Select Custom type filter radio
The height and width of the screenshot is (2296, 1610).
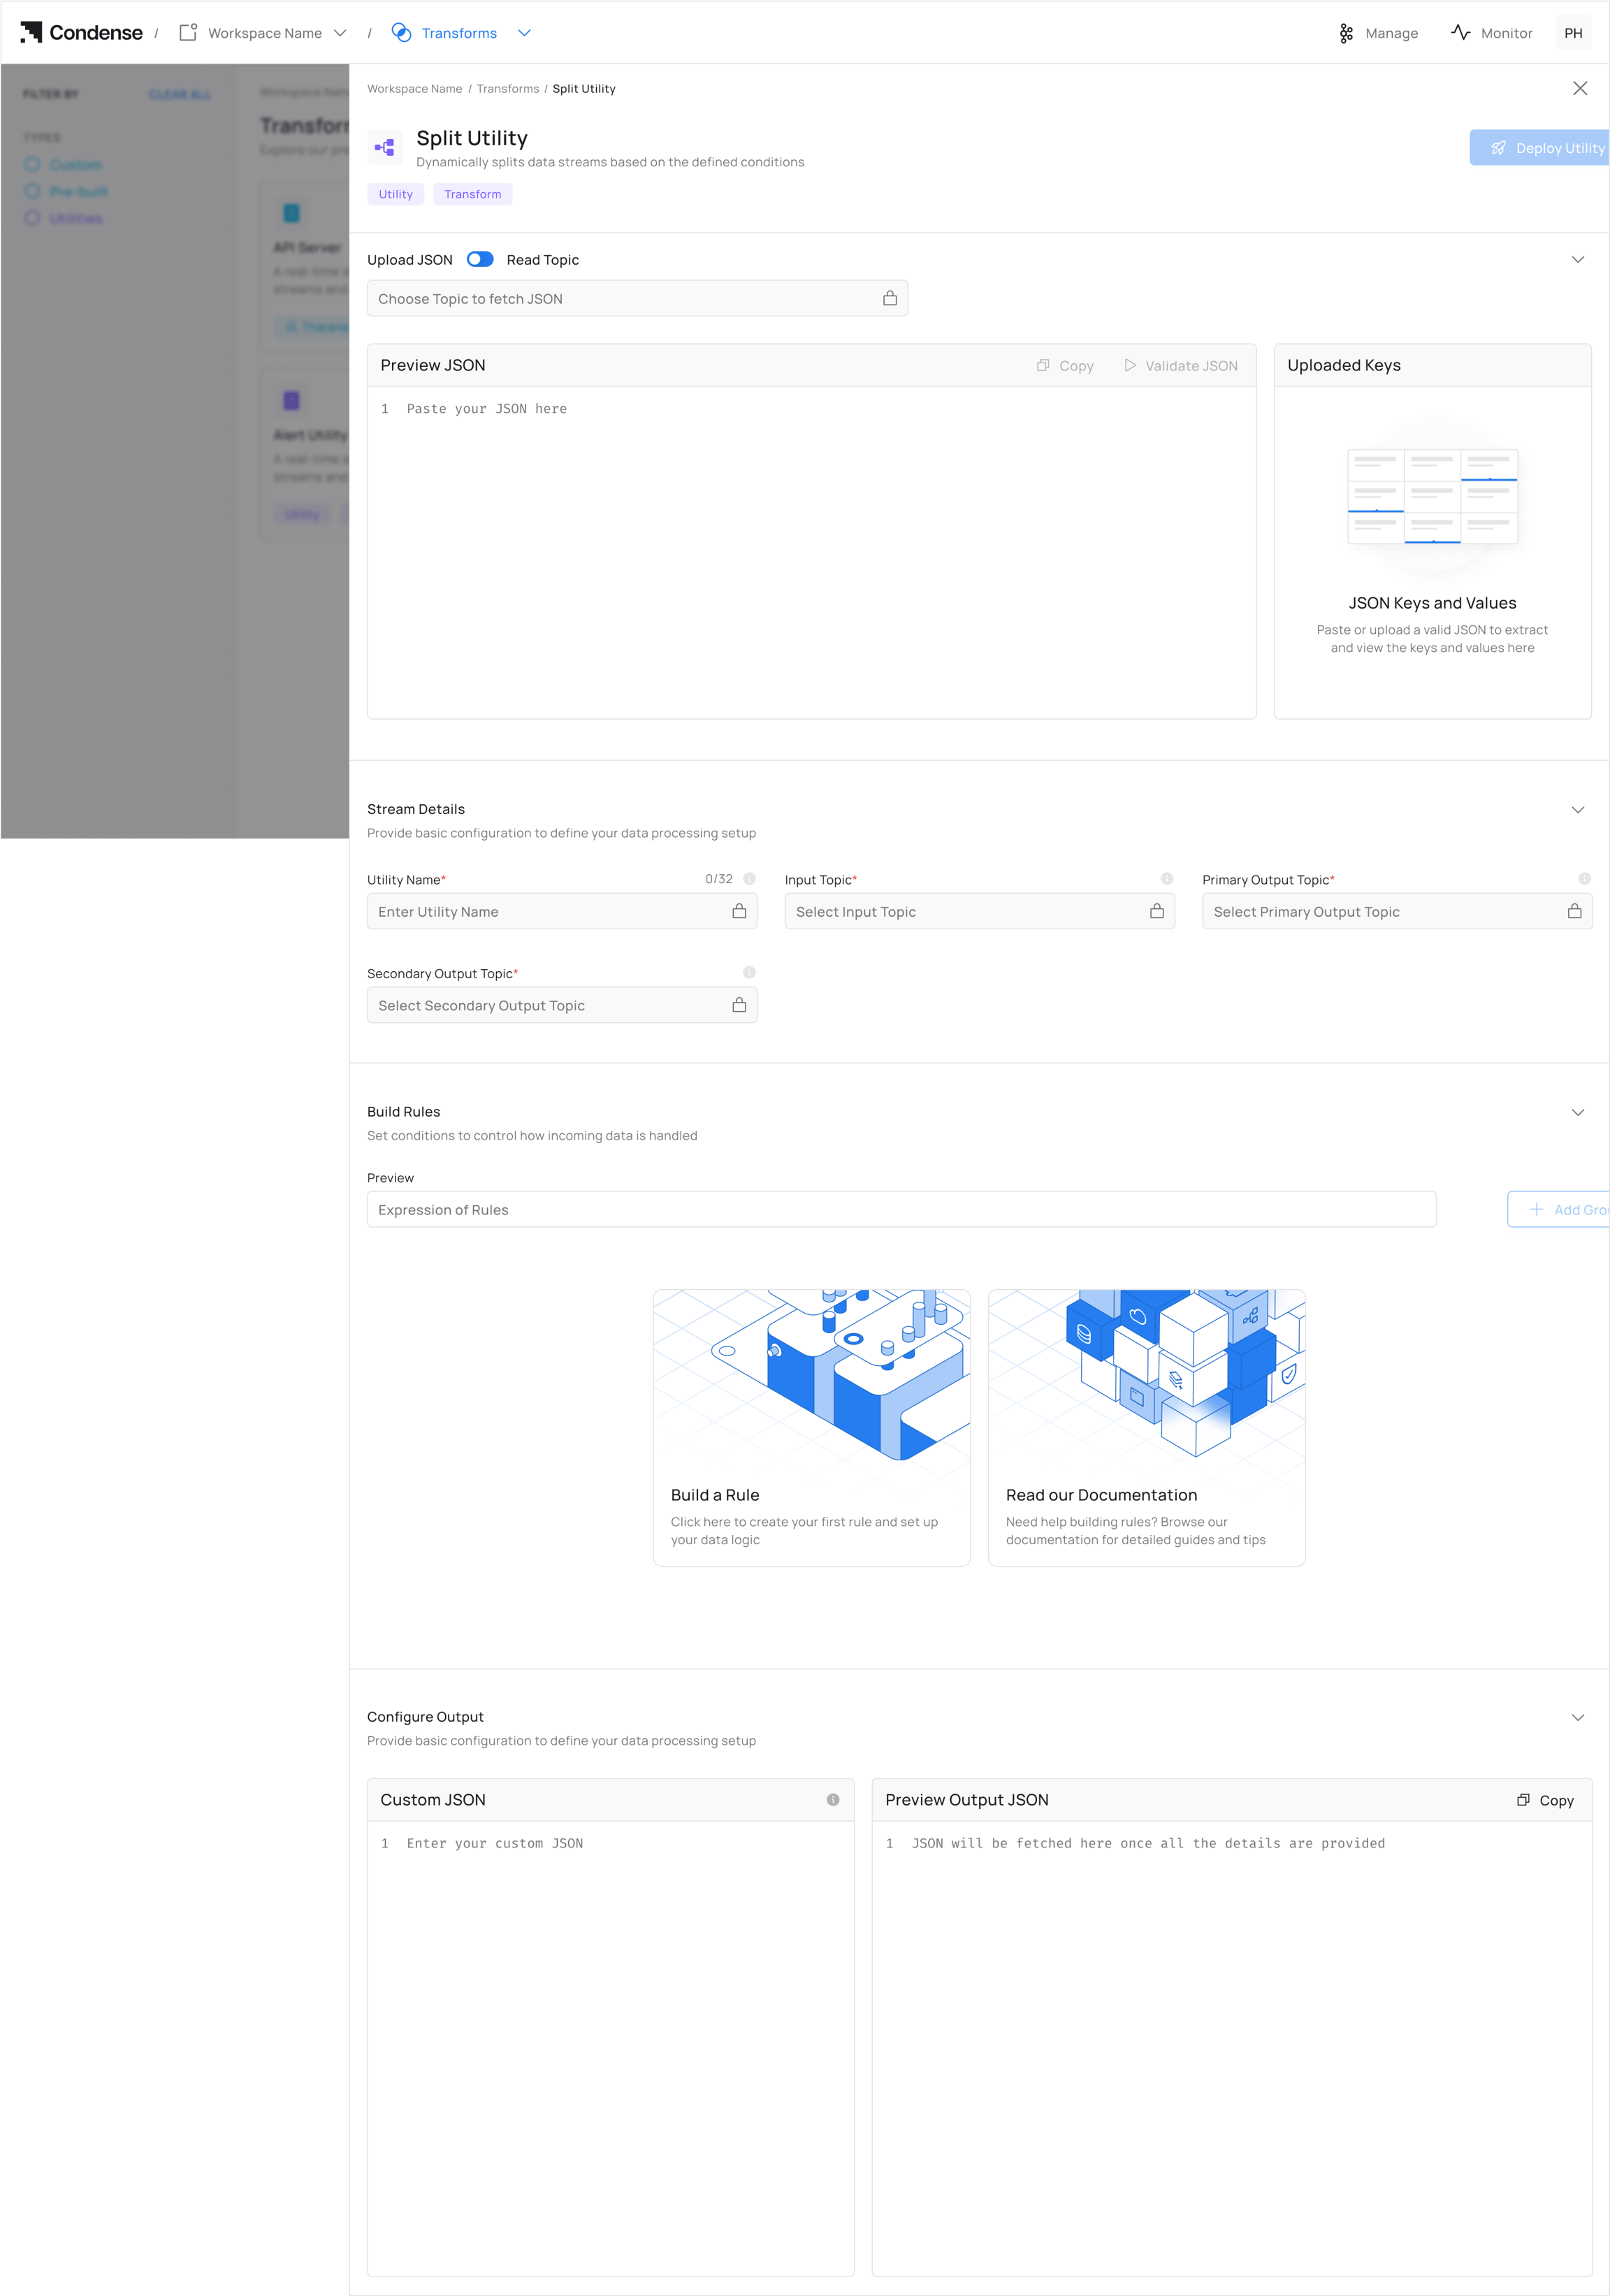pos(33,165)
